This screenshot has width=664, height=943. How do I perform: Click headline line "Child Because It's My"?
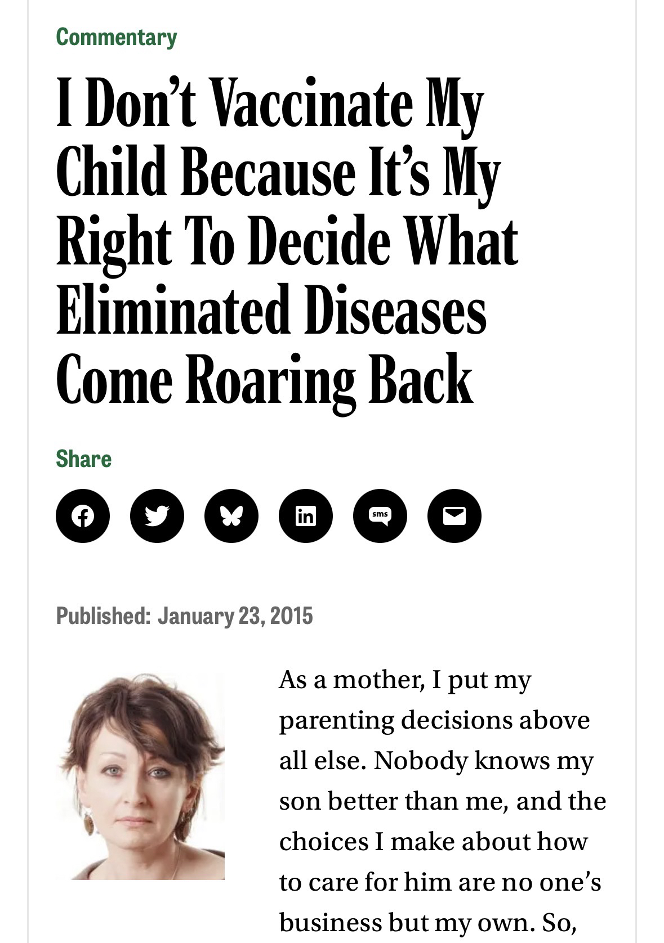click(x=278, y=172)
